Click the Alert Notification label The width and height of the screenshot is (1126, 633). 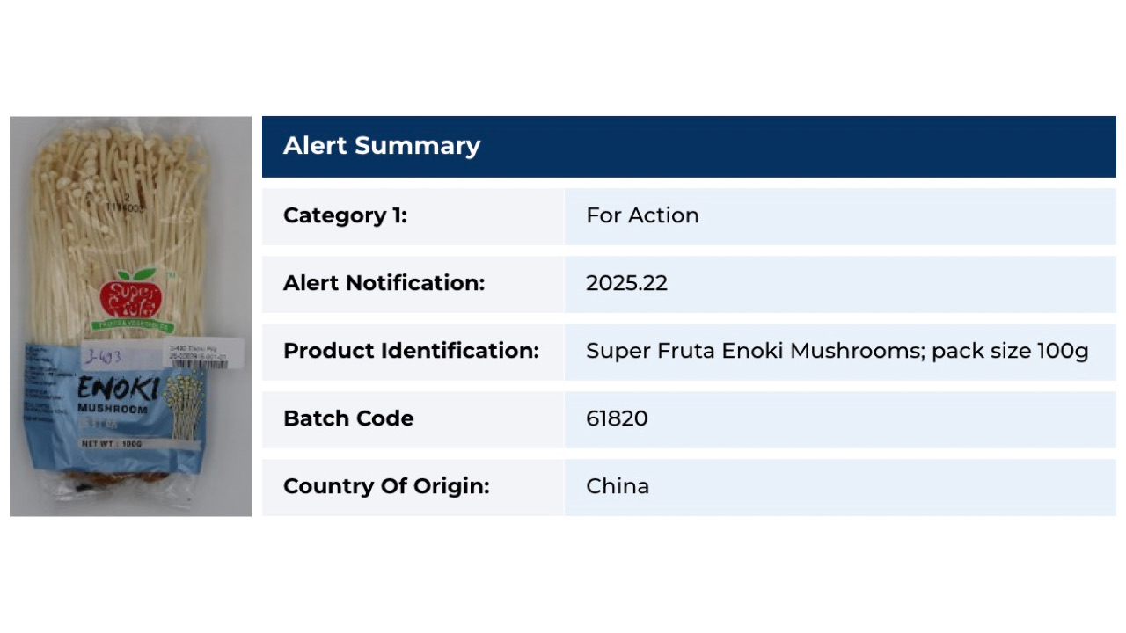[x=384, y=283]
